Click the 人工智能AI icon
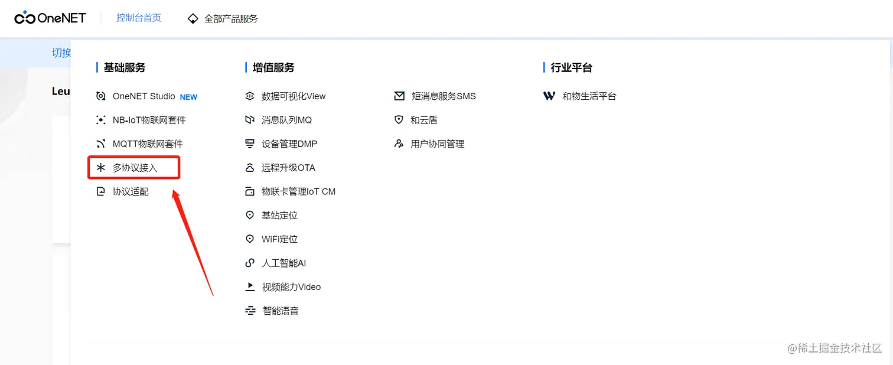893x365 pixels. (x=250, y=263)
